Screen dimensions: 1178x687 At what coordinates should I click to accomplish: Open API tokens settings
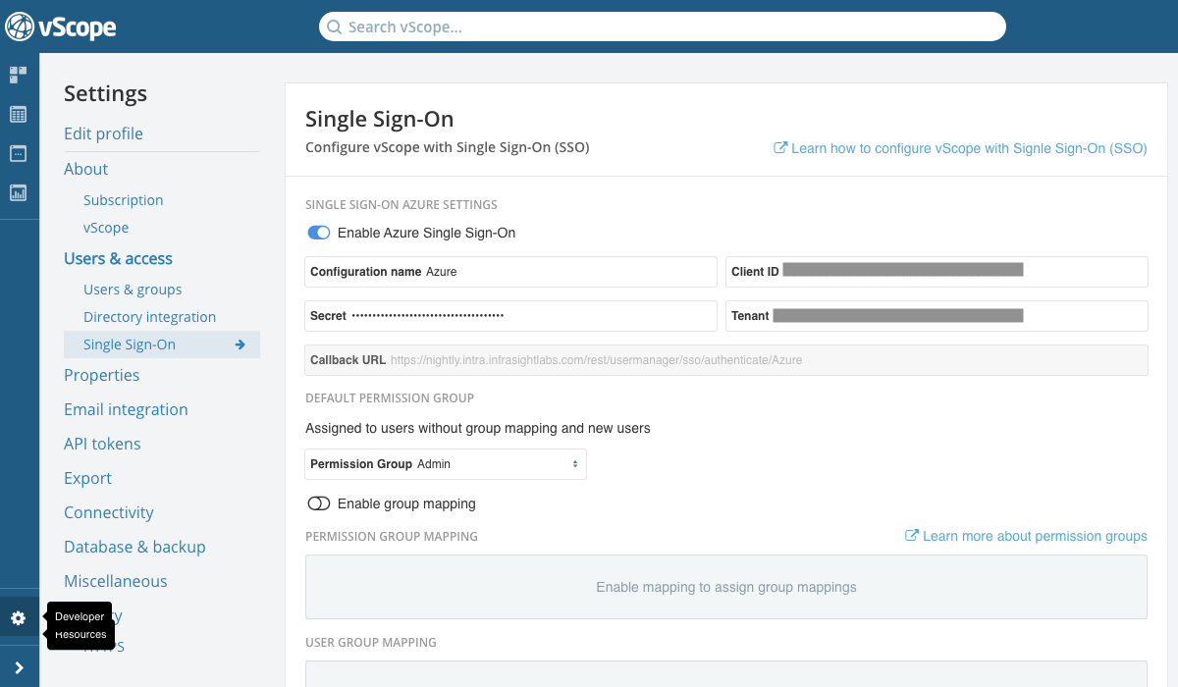point(102,444)
